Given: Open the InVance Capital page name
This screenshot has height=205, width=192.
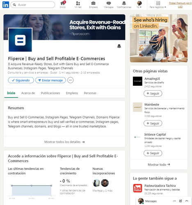Looking at the screenshot, I should click(x=155, y=134).
